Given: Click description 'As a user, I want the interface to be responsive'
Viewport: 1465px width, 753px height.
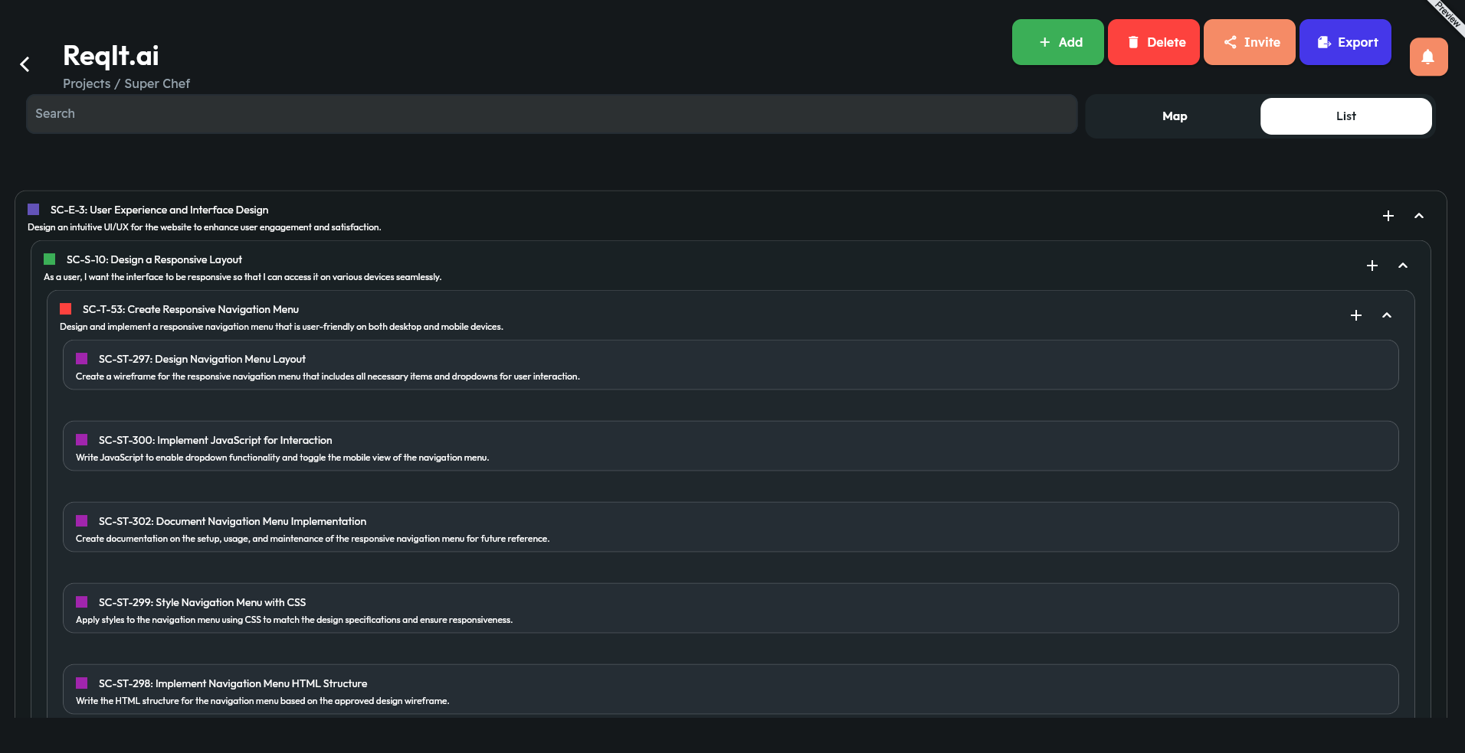Looking at the screenshot, I should coord(243,277).
